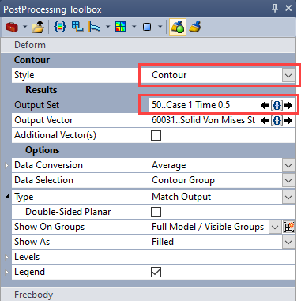Go to next Output Set
The image size is (301, 301).
pyautogui.click(x=288, y=106)
